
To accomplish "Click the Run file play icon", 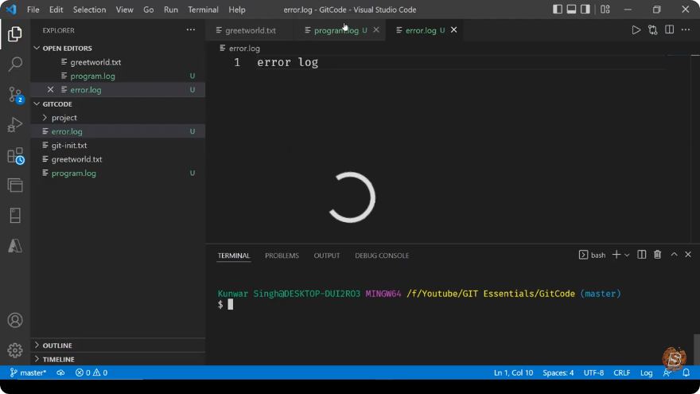I will click(x=636, y=30).
